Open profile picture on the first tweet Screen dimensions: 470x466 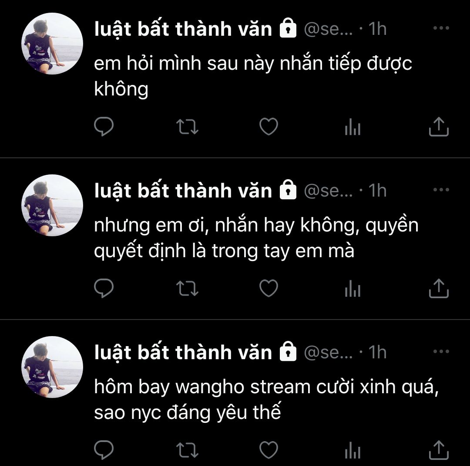pos(52,44)
